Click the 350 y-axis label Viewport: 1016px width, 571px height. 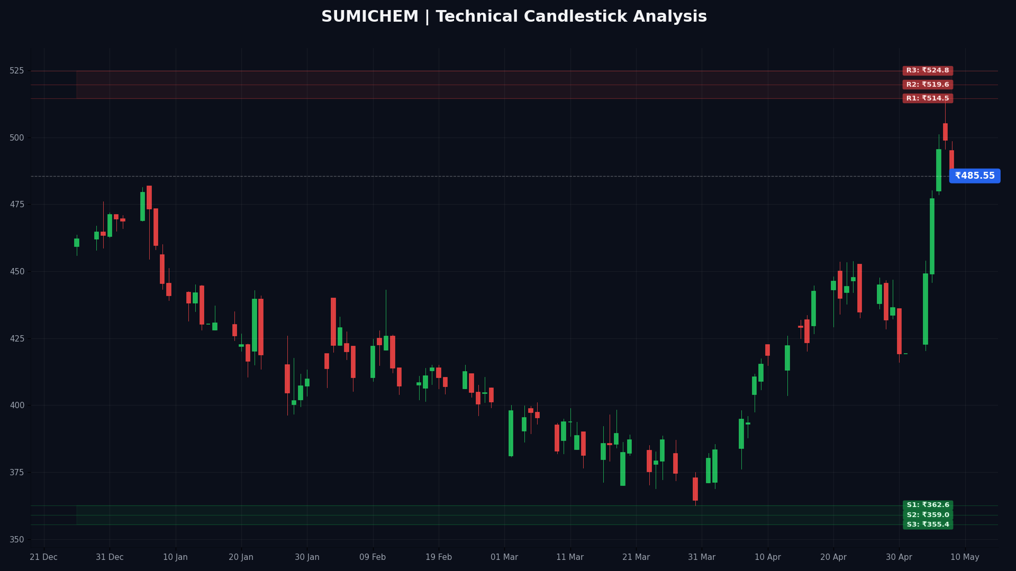(x=17, y=540)
